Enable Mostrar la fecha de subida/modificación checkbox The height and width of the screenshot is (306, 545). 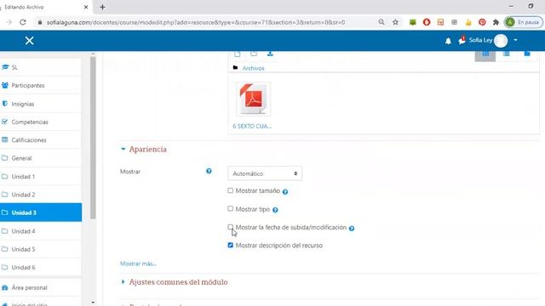tap(231, 227)
